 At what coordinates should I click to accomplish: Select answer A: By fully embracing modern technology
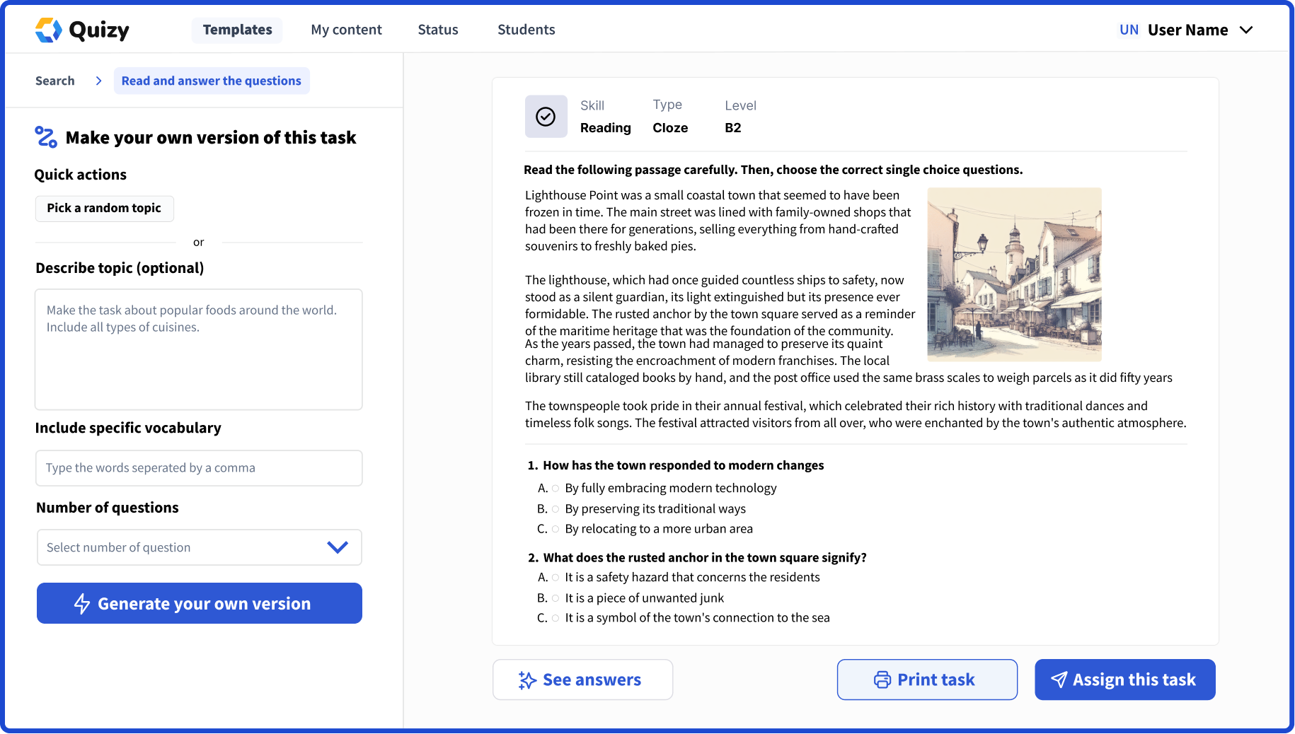(556, 489)
